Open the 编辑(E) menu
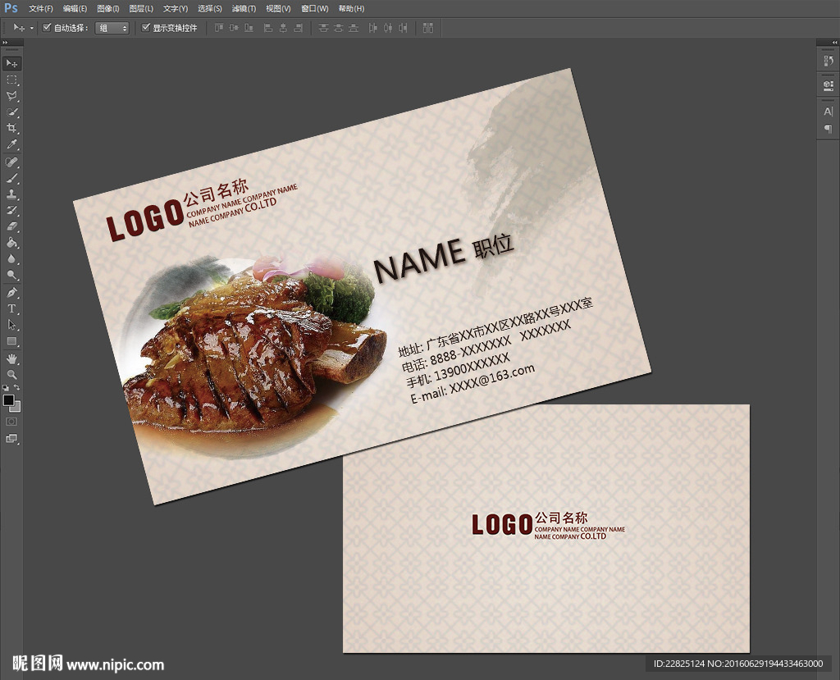 (x=75, y=8)
